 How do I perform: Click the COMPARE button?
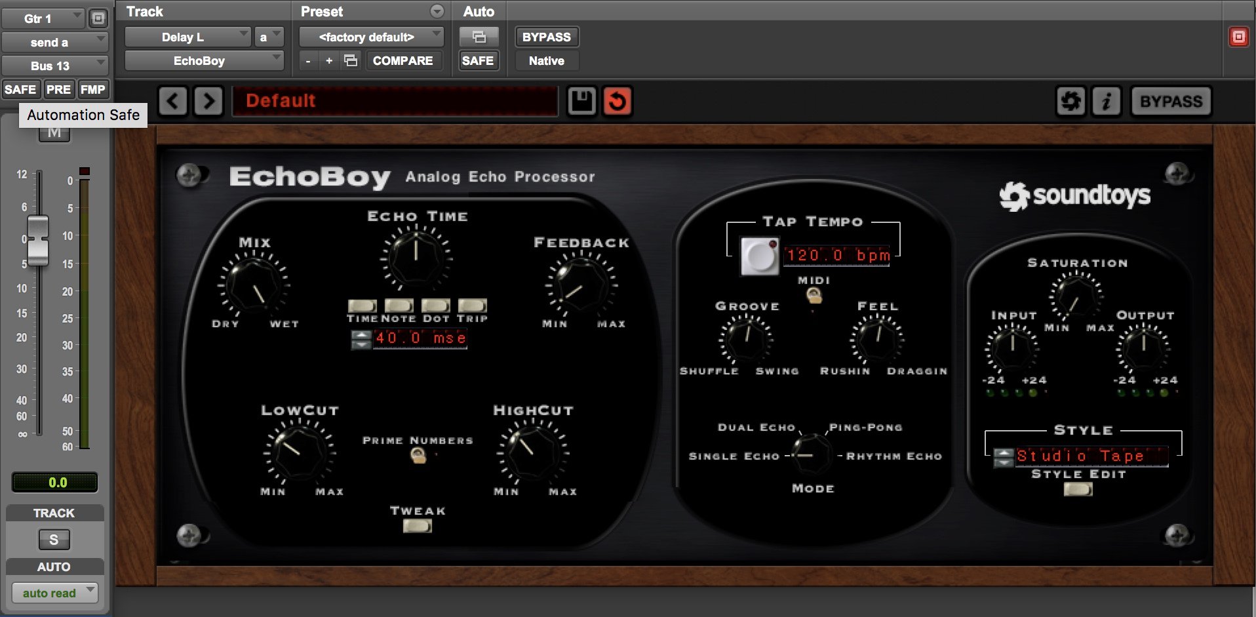pyautogui.click(x=402, y=61)
